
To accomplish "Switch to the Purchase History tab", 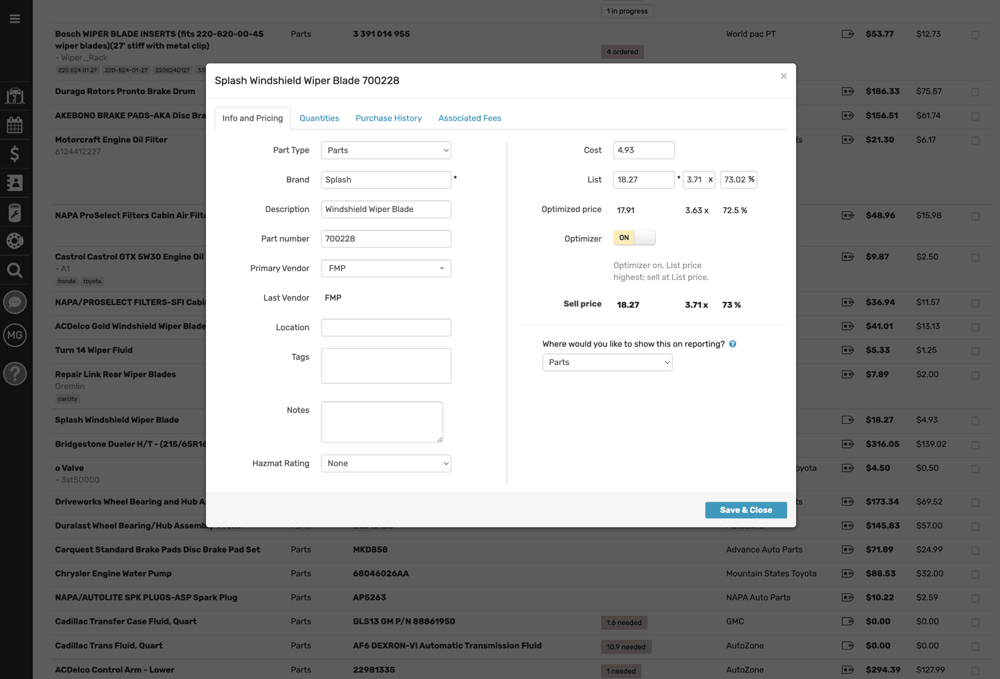I will 389,118.
